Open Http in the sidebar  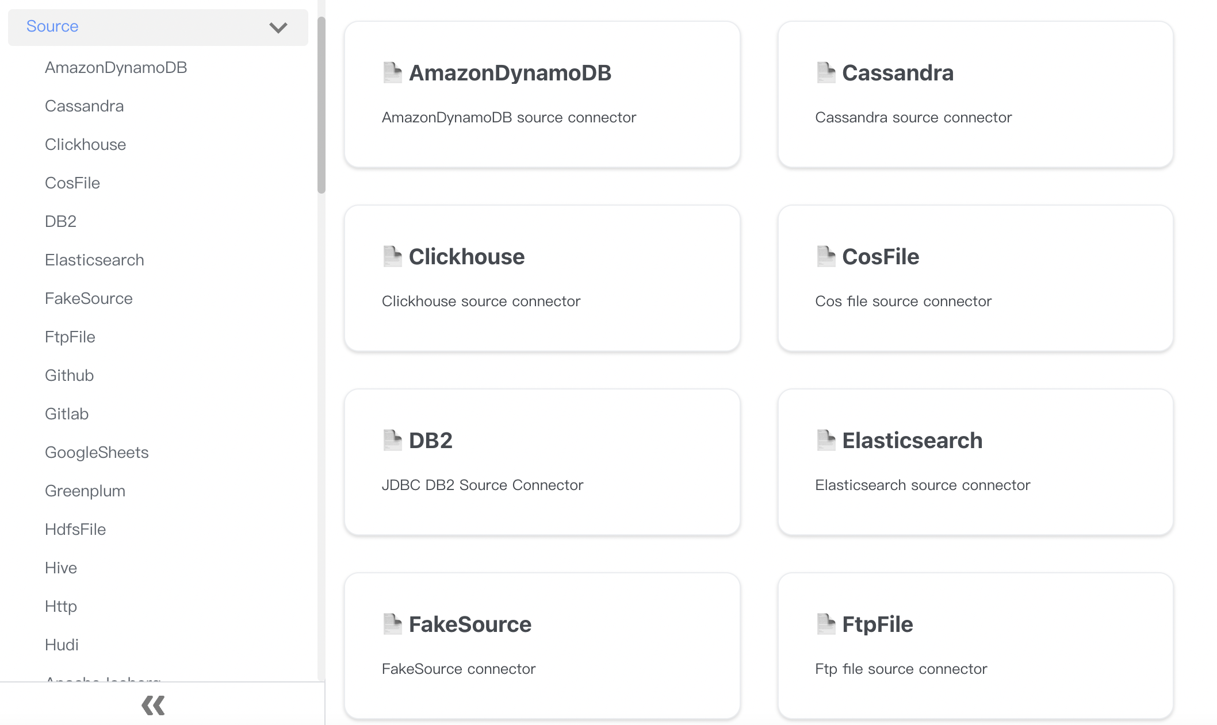[x=61, y=606]
